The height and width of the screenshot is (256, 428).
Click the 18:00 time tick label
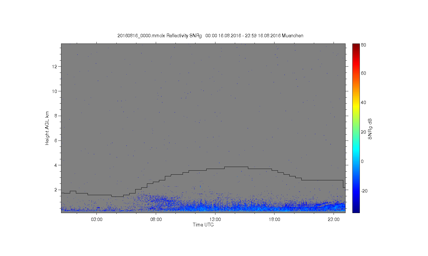274,220
